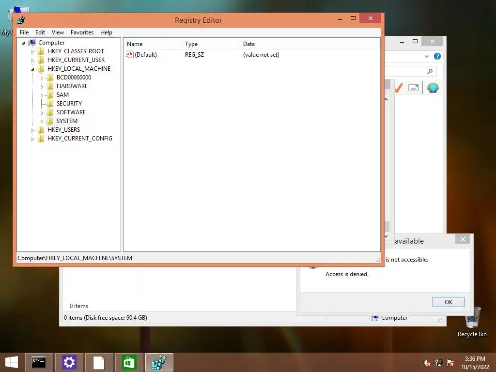The image size is (496, 372).
Task: Click the orange checkmark icon in Explorer
Action: [399, 88]
